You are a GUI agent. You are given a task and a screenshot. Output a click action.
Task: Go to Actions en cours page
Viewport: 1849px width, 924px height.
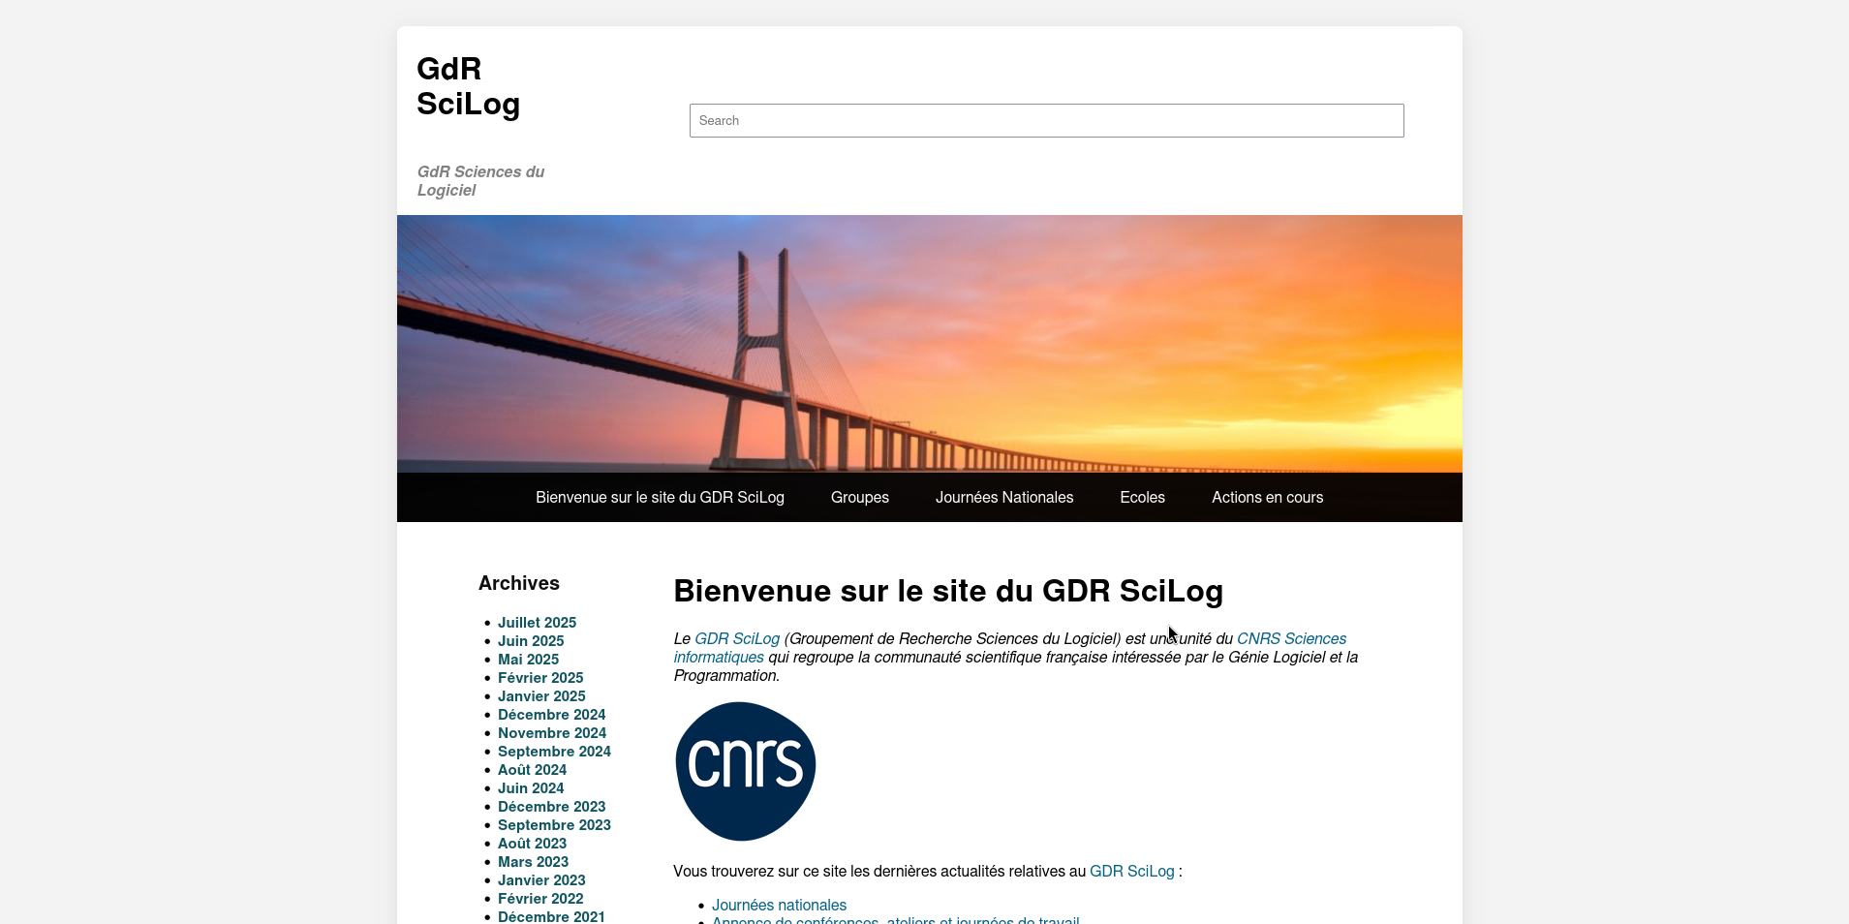click(1267, 497)
